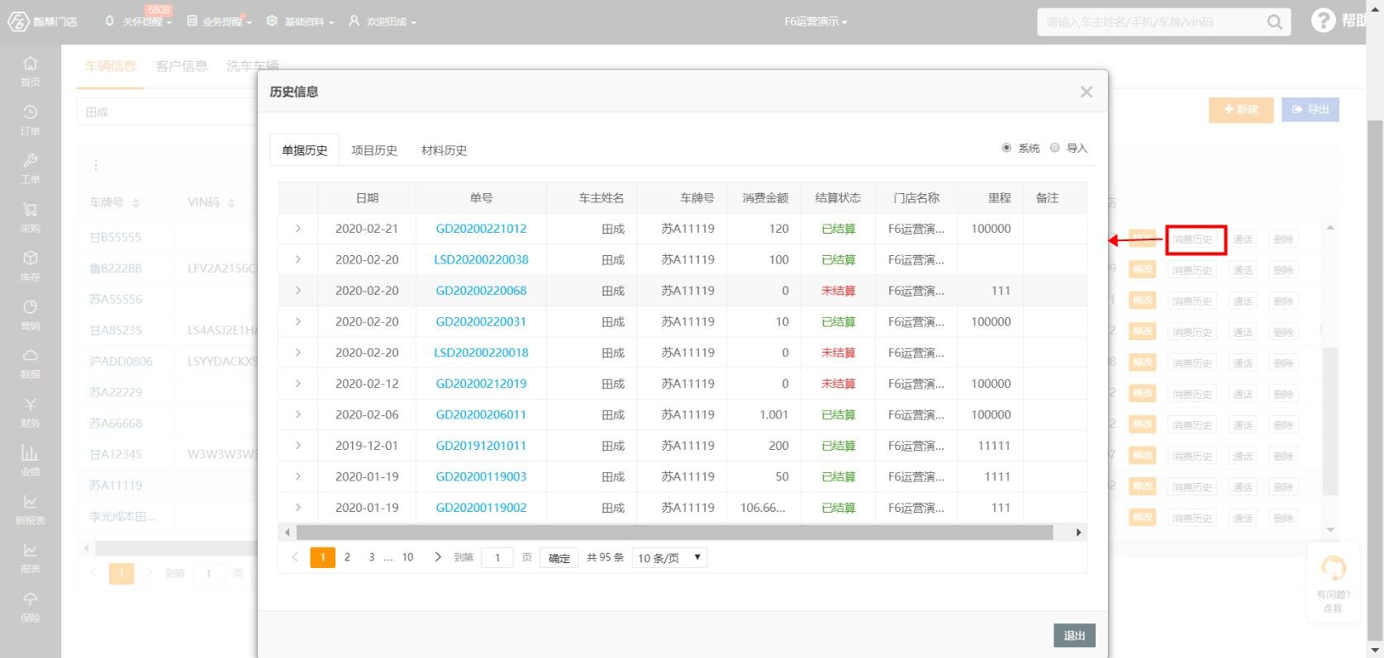1384x658 pixels.
Task: Open order link GD20200119003
Action: 481,476
